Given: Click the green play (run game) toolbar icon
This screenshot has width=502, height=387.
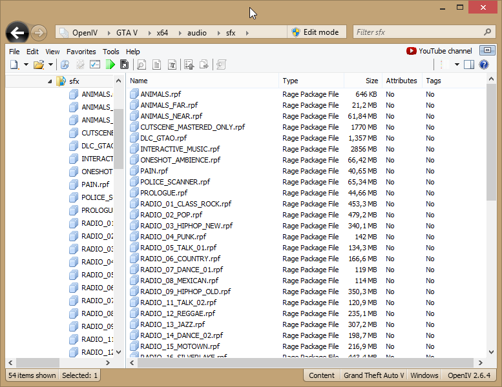Looking at the screenshot, I should click(x=110, y=64).
